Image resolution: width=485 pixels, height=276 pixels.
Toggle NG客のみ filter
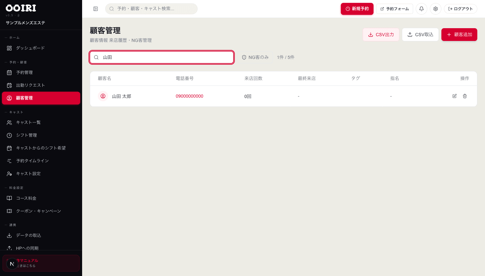tap(255, 57)
